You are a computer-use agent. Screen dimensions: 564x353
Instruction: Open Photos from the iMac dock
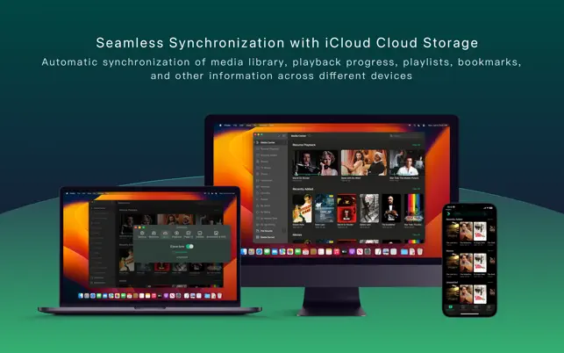(x=290, y=251)
